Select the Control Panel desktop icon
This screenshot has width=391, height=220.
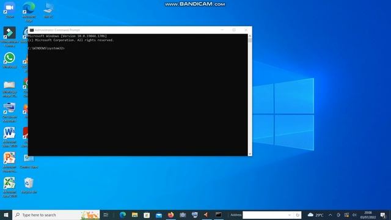29,161
